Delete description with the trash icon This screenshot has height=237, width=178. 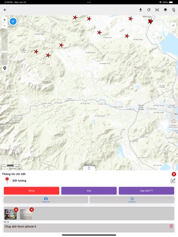[171, 226]
